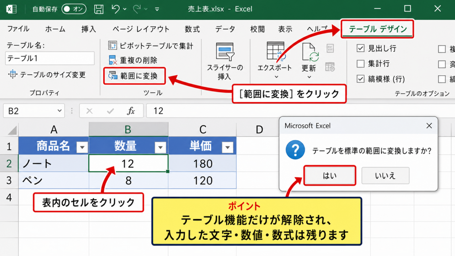Open the 単価 filter dropdown

[x=227, y=147]
